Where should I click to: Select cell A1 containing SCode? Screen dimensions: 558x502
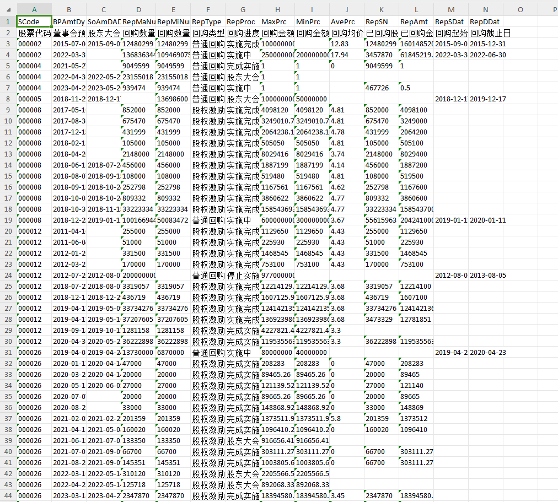[34, 21]
